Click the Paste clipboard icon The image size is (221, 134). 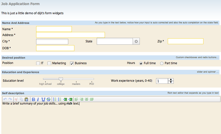[x=26, y=99]
